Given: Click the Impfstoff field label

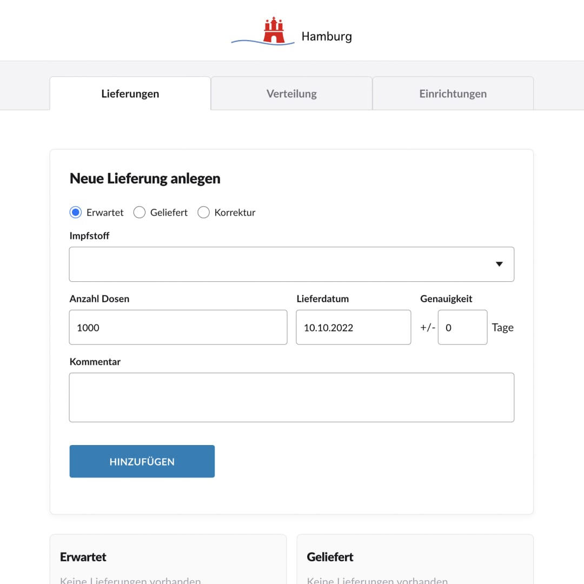Looking at the screenshot, I should 90,236.
